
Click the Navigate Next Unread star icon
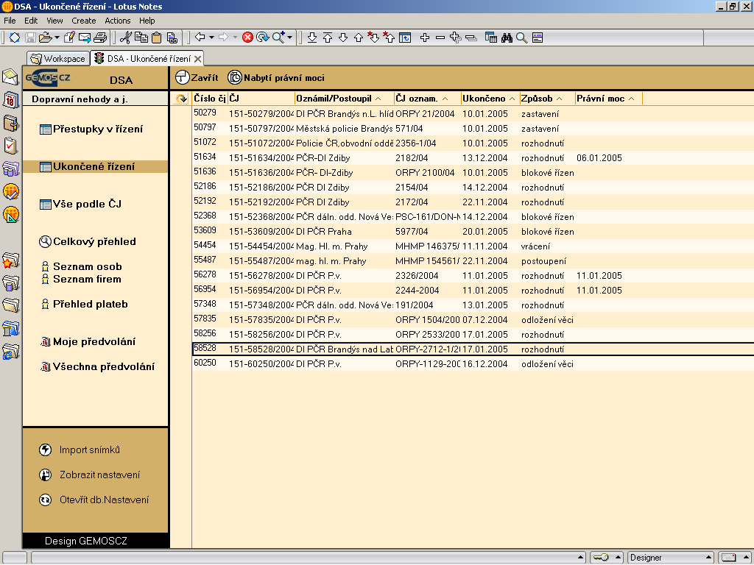(x=373, y=38)
